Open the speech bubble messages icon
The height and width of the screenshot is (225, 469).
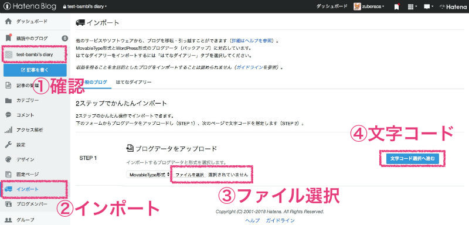(429, 6)
